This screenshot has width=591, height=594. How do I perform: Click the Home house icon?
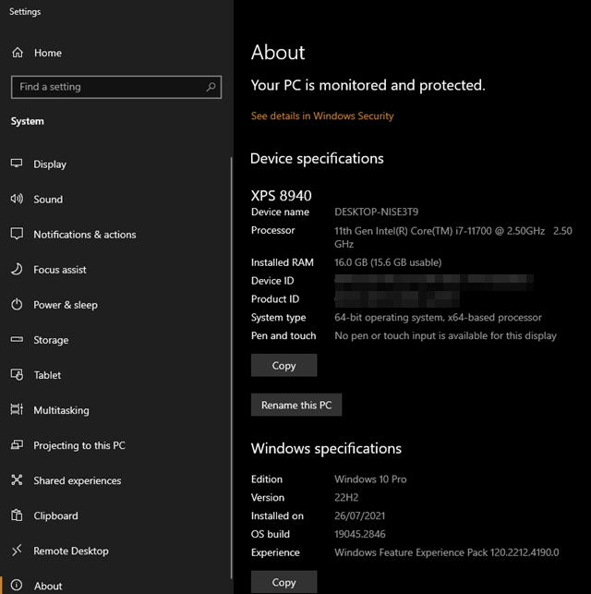click(x=18, y=53)
